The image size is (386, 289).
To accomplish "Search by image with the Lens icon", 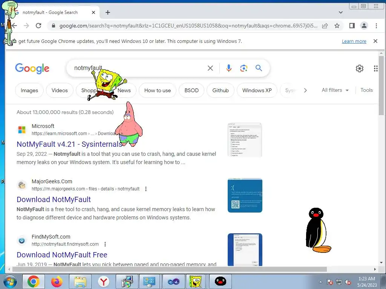I will click(244, 68).
